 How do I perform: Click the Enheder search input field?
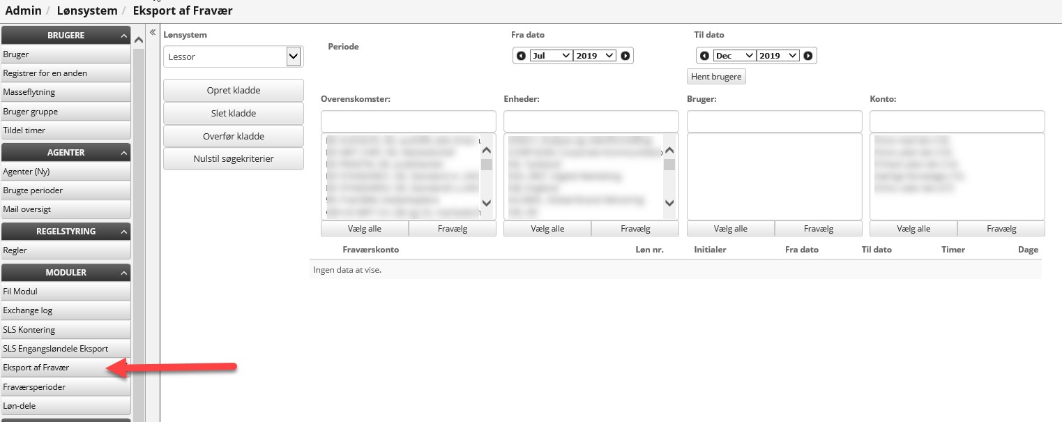591,121
